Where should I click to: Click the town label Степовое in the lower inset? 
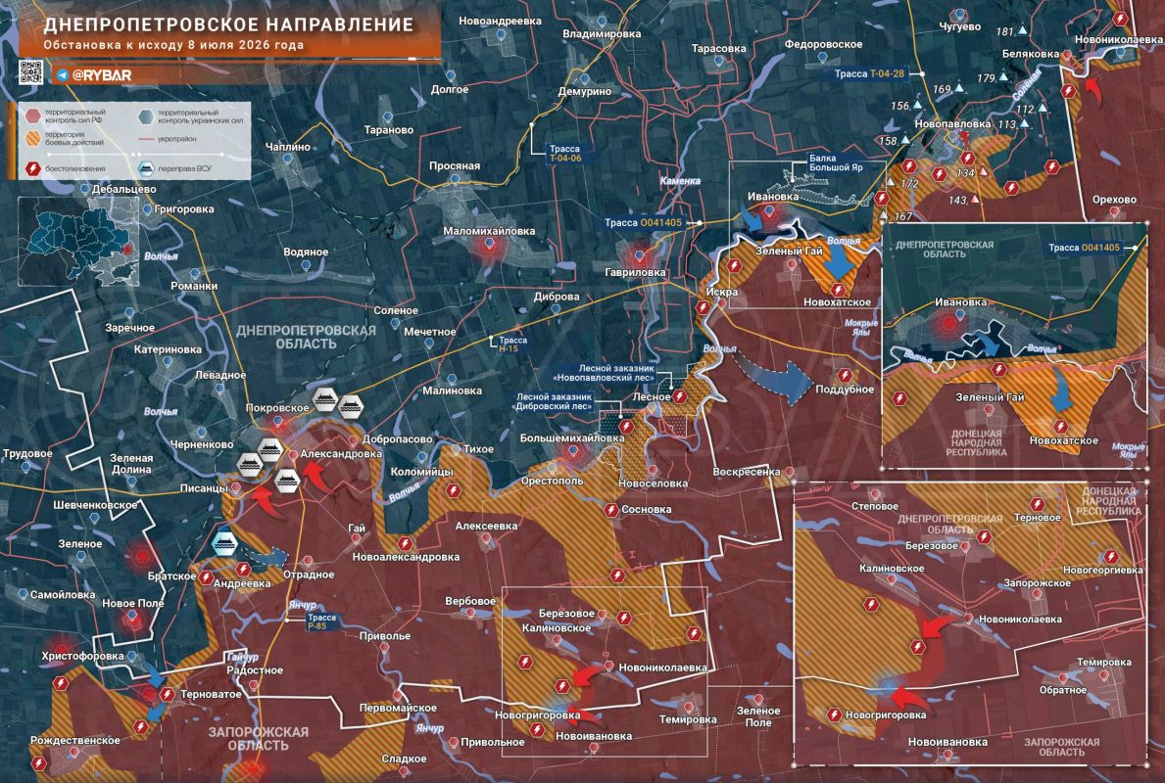tap(875, 506)
